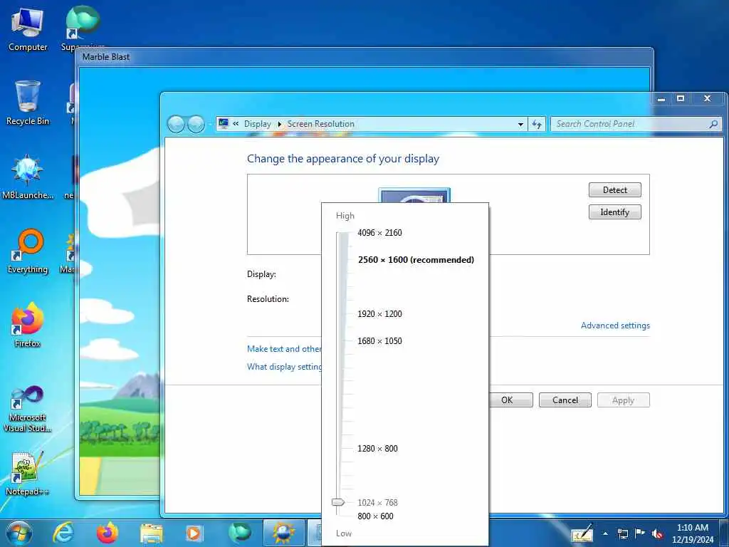The height and width of the screenshot is (547, 729).
Task: Open the Everything search shortcut
Action: (x=28, y=251)
